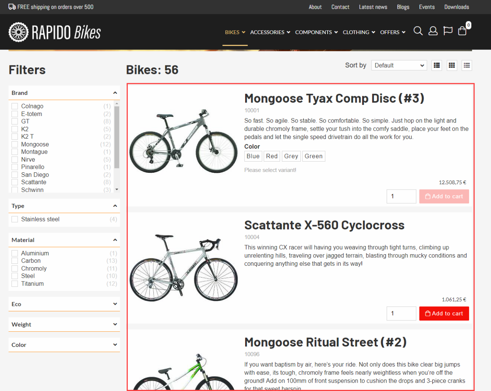
Task: Open the search magnifier icon
Action: pyautogui.click(x=418, y=31)
